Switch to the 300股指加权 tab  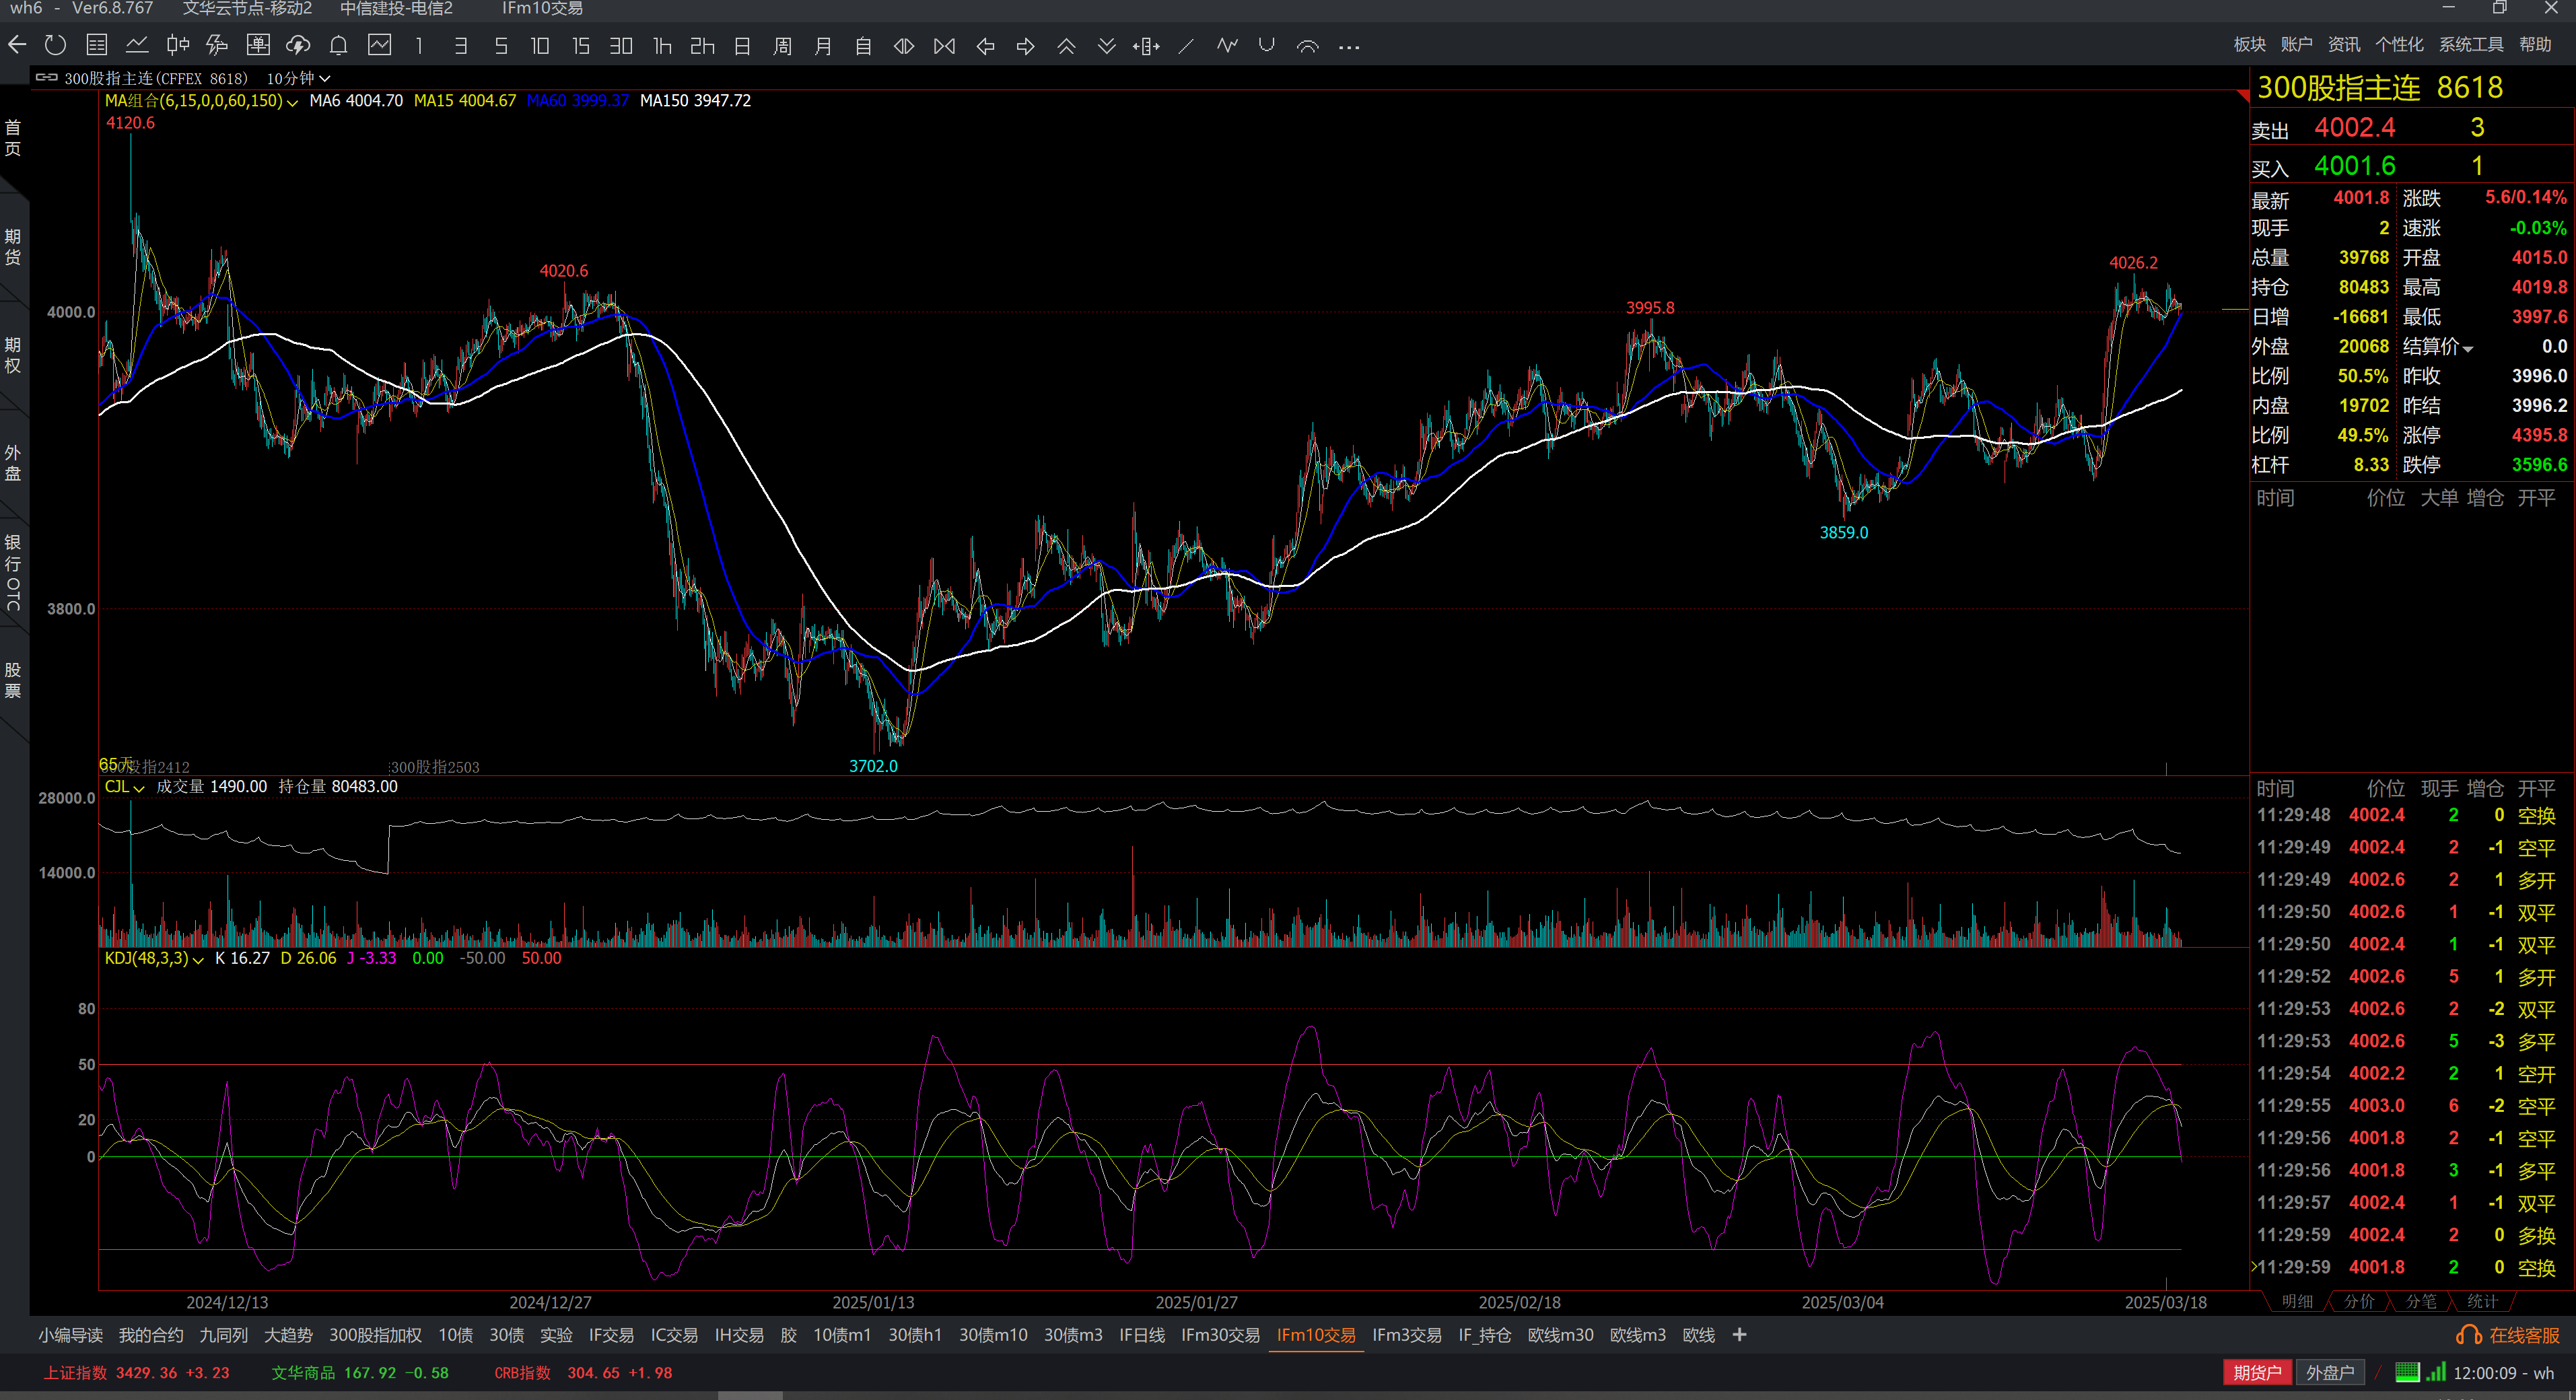[375, 1334]
